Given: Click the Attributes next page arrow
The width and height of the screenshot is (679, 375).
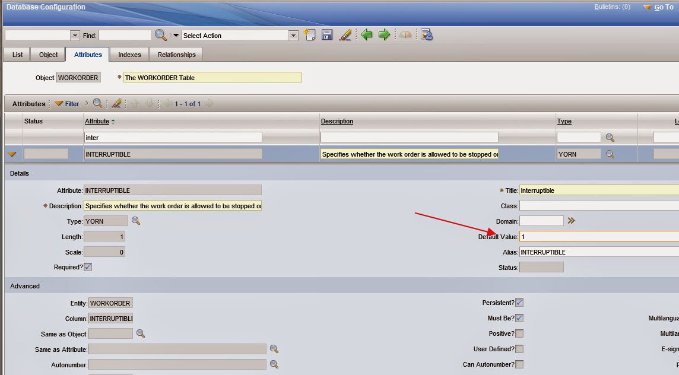Looking at the screenshot, I should coord(209,103).
